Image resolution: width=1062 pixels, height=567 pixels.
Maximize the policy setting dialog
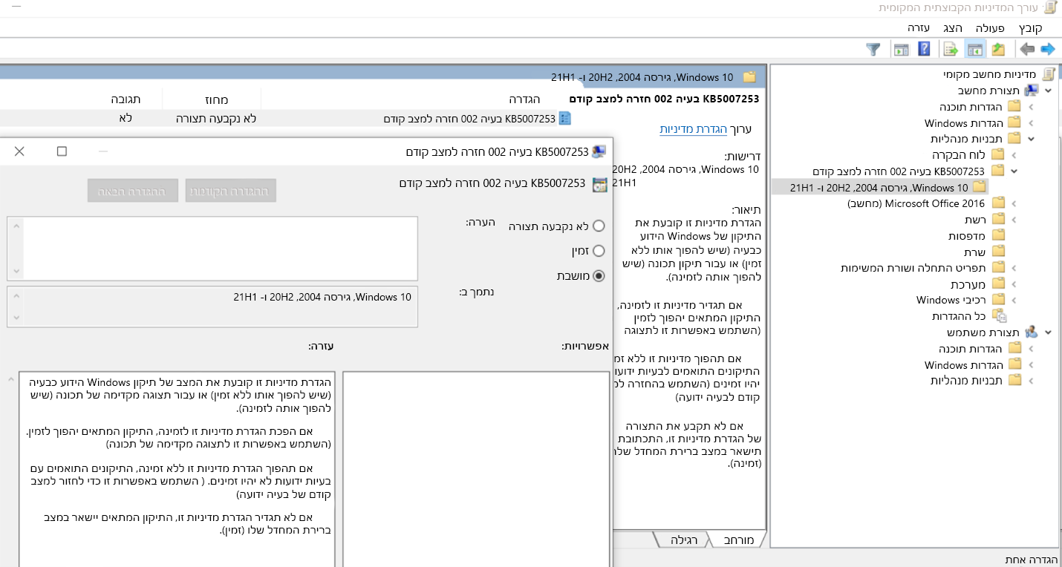point(62,151)
